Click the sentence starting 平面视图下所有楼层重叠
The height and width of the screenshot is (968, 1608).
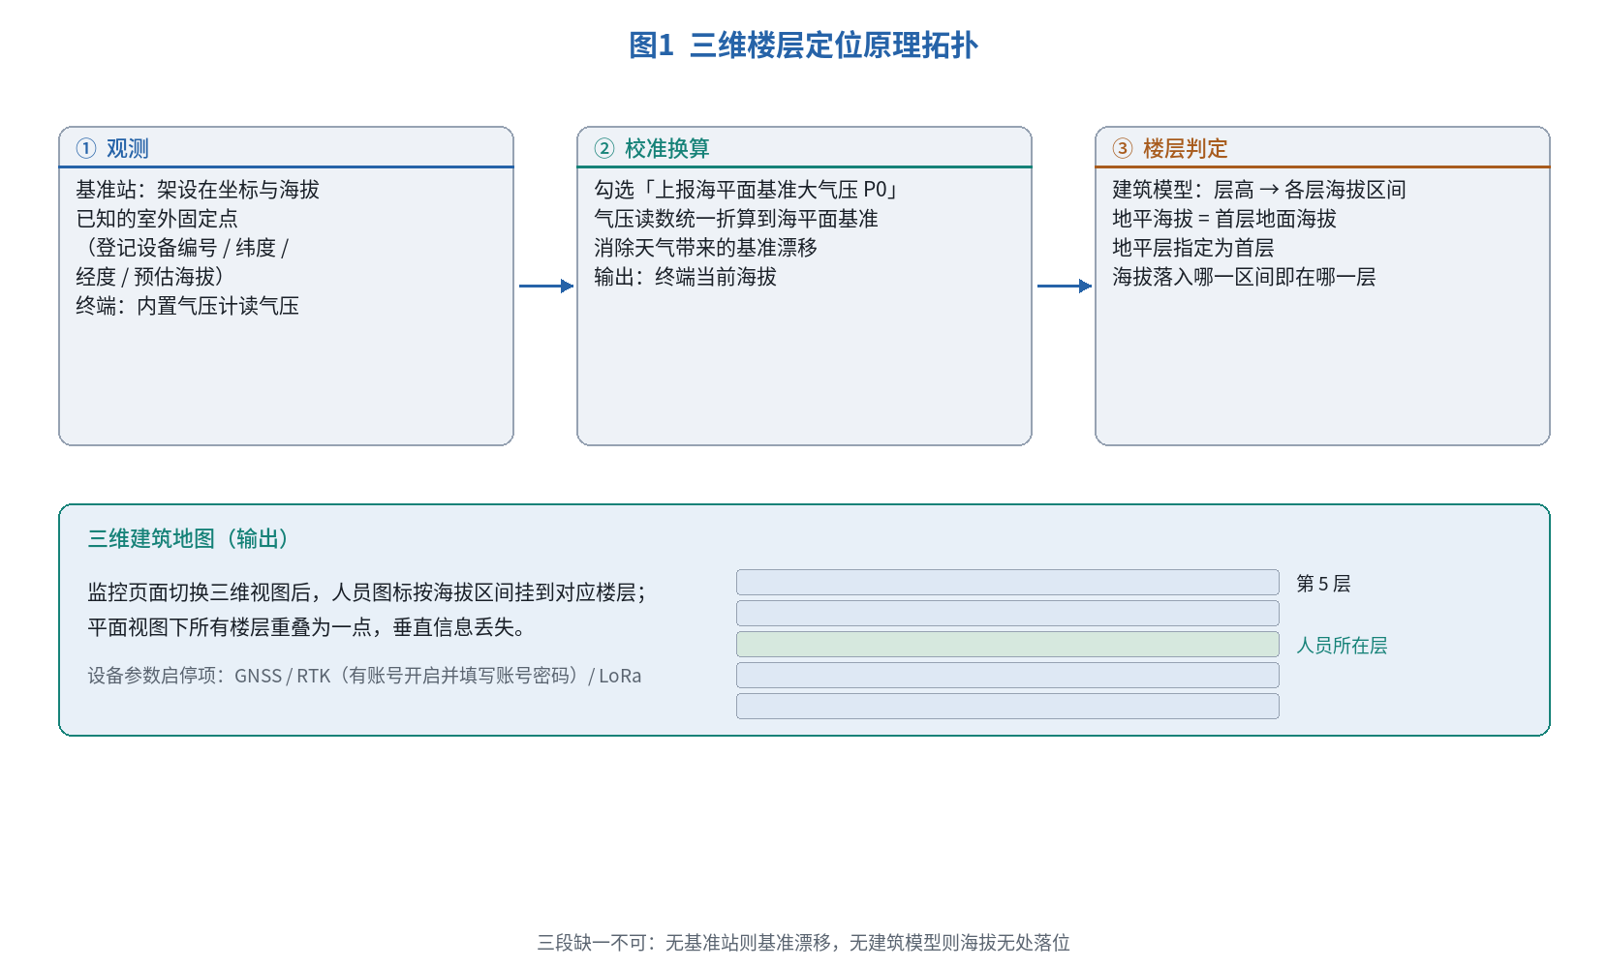[308, 627]
